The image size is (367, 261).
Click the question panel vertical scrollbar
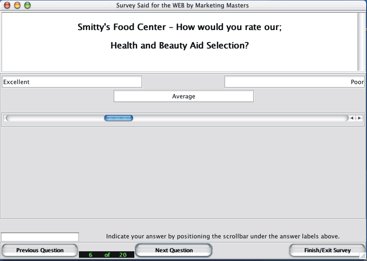pyautogui.click(x=361, y=42)
